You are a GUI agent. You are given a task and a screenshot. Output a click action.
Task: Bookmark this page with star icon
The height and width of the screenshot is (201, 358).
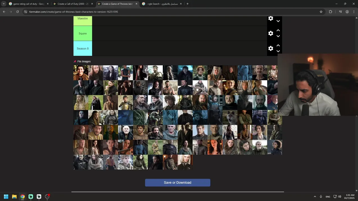pos(321,12)
